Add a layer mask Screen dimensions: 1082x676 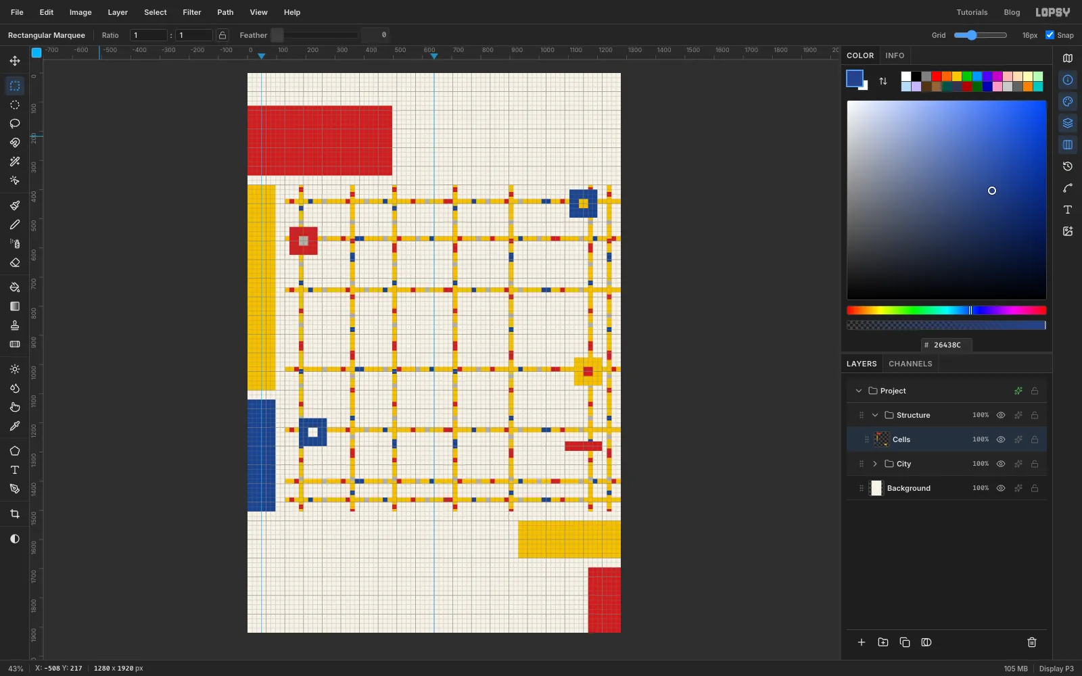click(926, 642)
